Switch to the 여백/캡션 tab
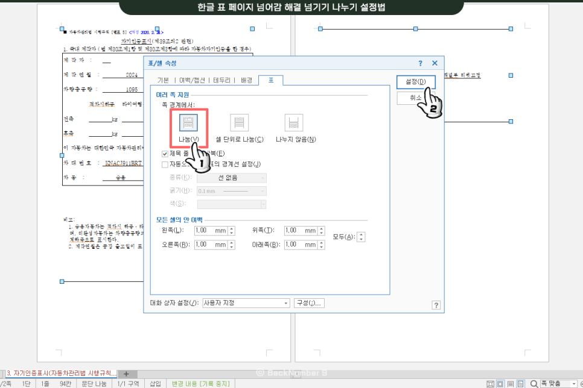Screen dimensions: 583x388 193,80
